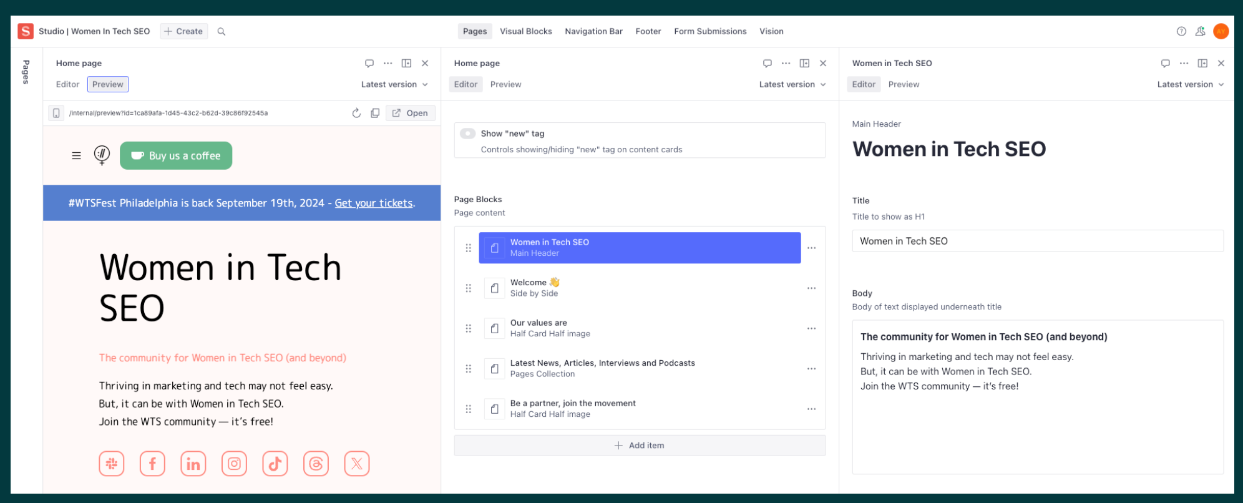This screenshot has width=1243, height=503.
Task: Click the X social icon in preview
Action: [357, 464]
